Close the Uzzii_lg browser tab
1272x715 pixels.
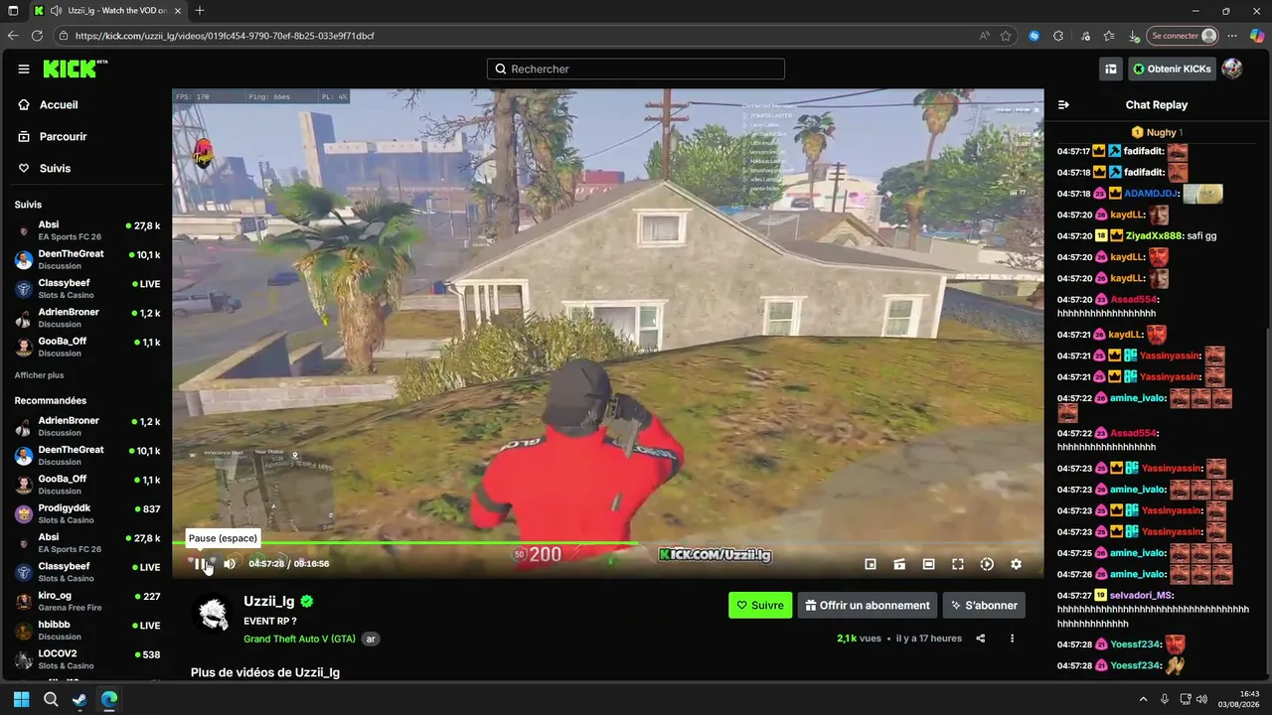(178, 11)
